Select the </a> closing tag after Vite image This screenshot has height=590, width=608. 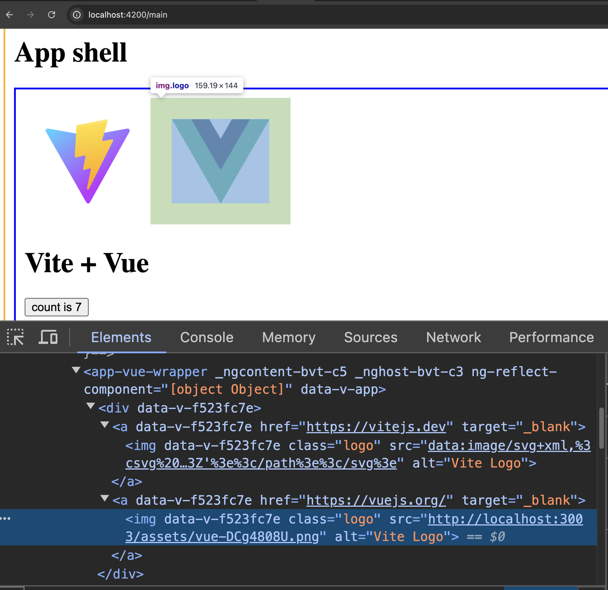click(127, 482)
